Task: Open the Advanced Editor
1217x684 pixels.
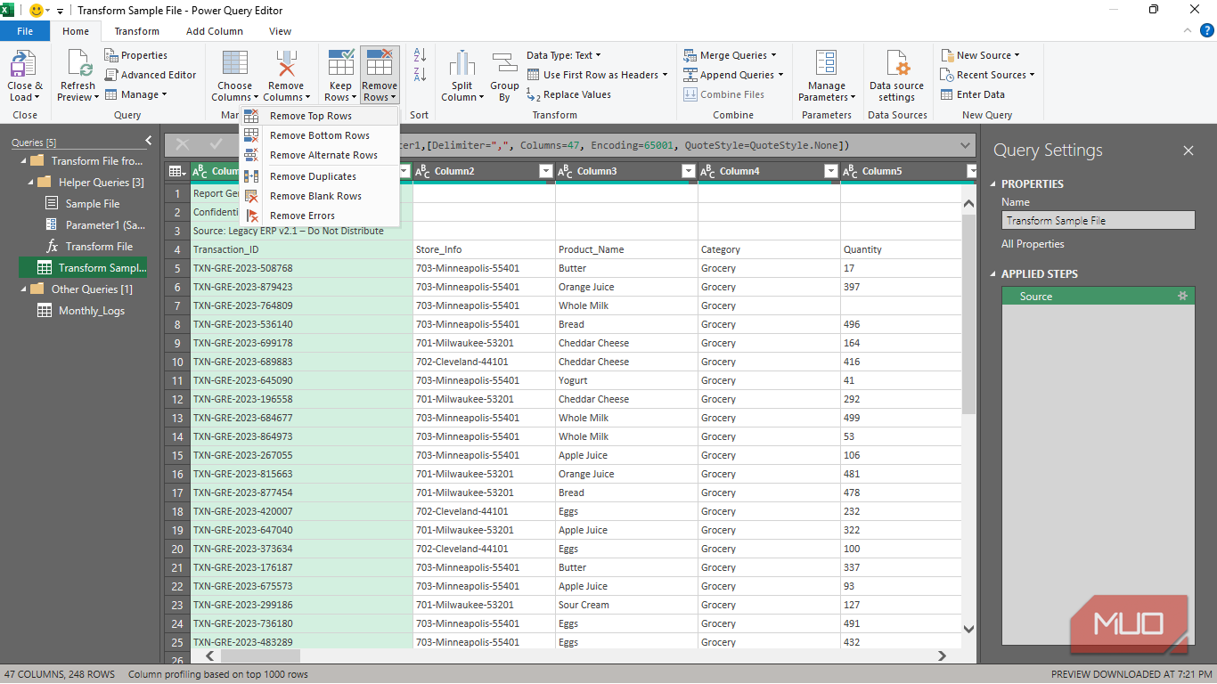Action: click(x=151, y=75)
